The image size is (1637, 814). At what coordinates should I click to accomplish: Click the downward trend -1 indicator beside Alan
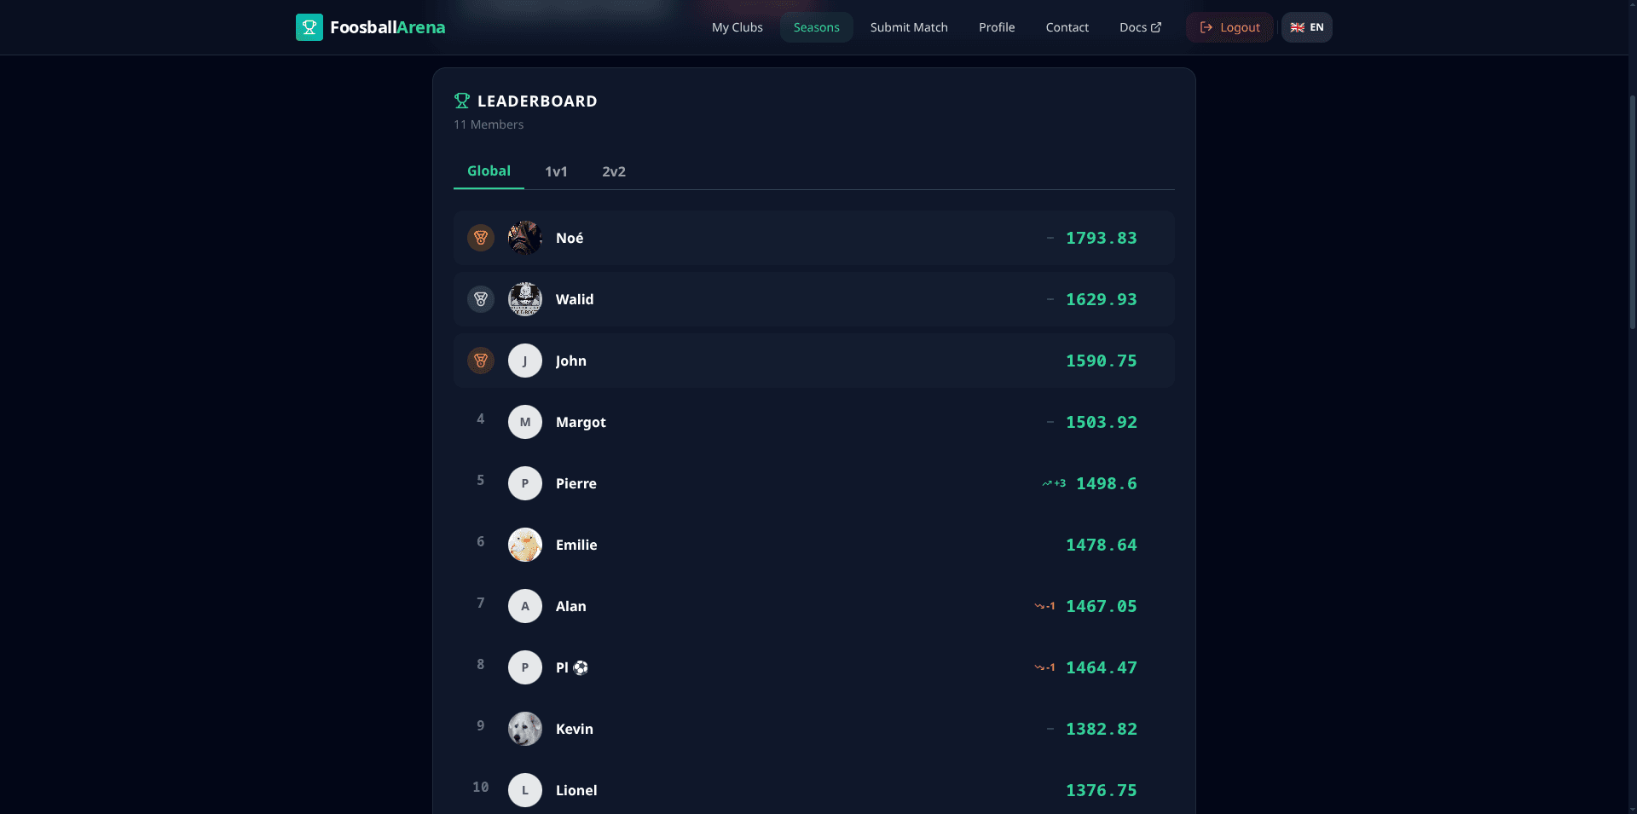[x=1045, y=606]
